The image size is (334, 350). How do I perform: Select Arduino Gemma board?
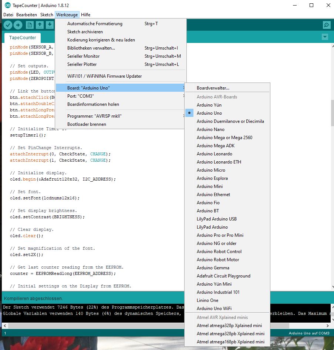pos(227,268)
